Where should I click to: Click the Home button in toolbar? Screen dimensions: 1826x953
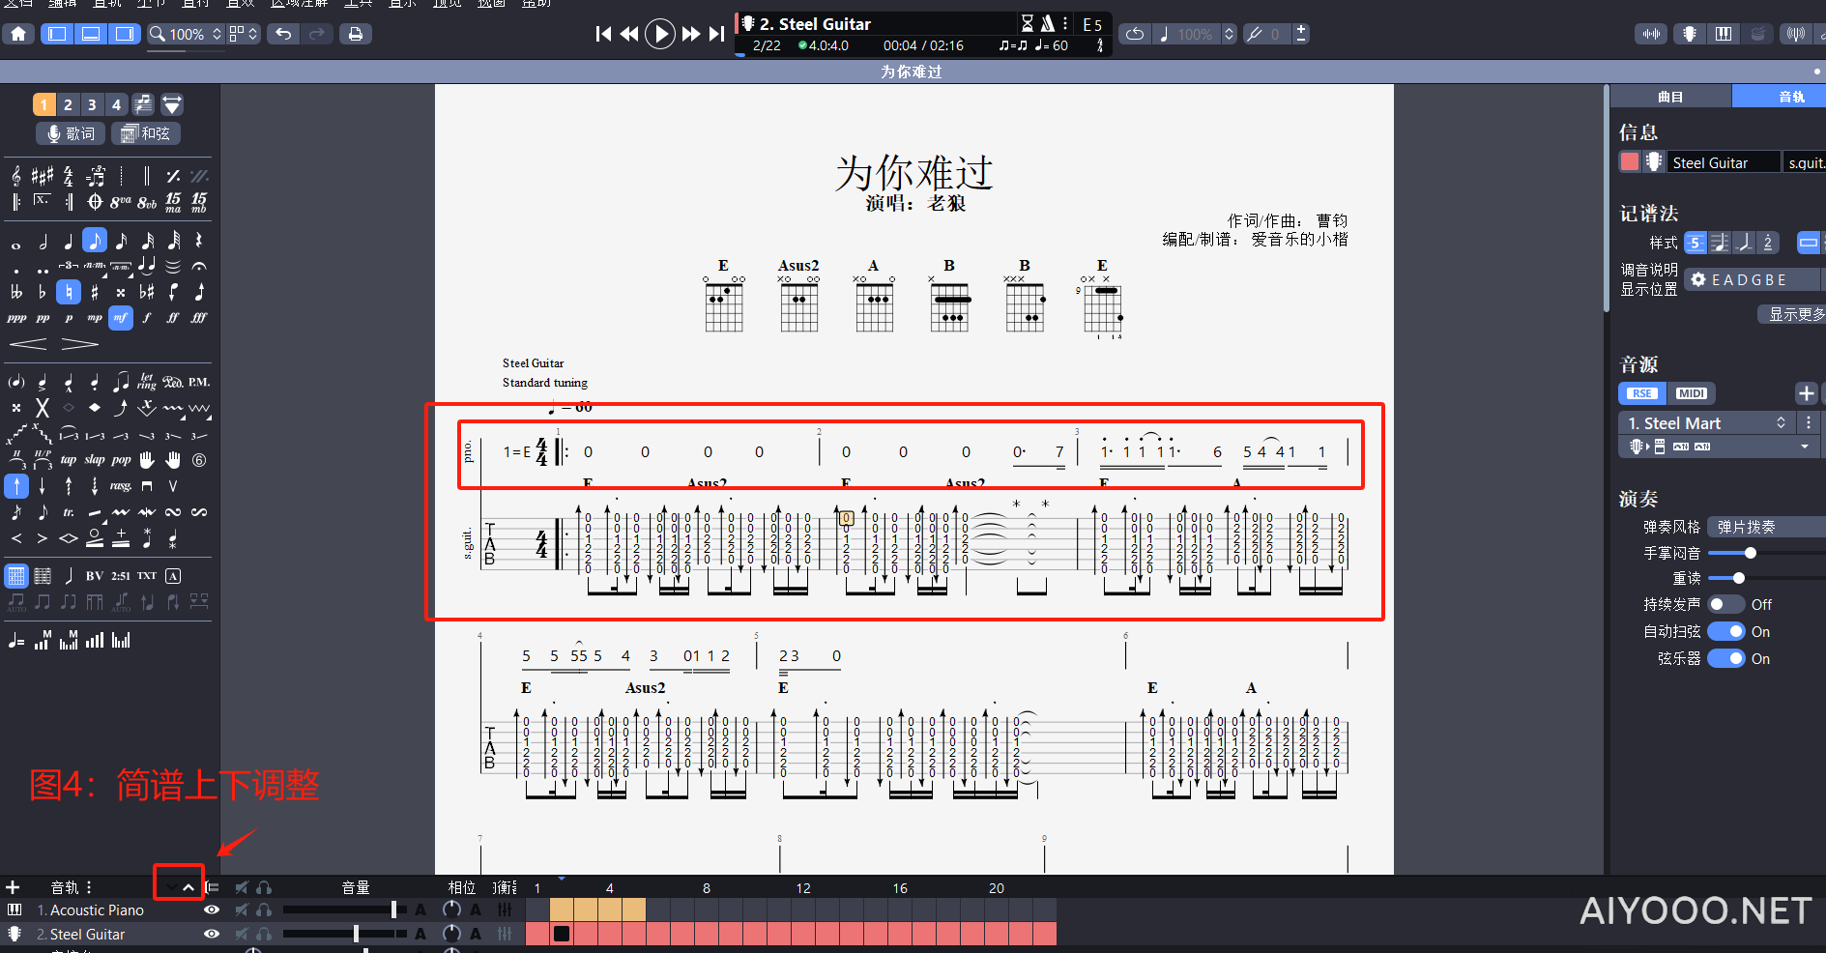(x=18, y=34)
